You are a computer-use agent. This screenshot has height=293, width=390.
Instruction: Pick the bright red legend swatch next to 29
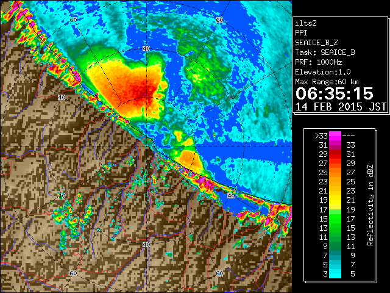(x=335, y=154)
